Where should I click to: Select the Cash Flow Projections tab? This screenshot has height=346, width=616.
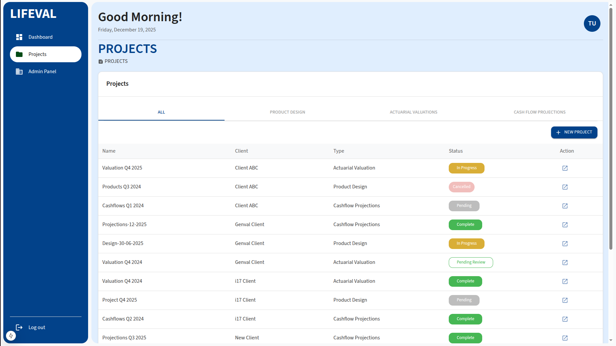539,112
